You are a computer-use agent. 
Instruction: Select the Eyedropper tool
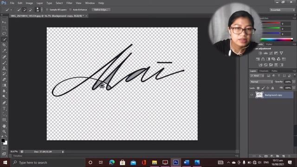point(4,51)
